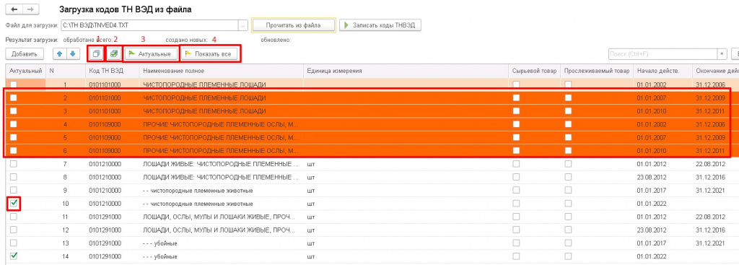Screen dimensions: 739x265
Task: Sort by 'Код ТН ВЭД' column header
Action: click(x=112, y=71)
